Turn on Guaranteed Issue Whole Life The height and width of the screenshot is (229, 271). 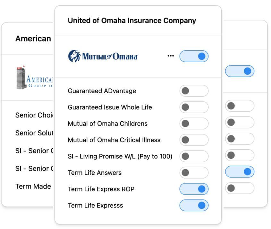[194, 107]
